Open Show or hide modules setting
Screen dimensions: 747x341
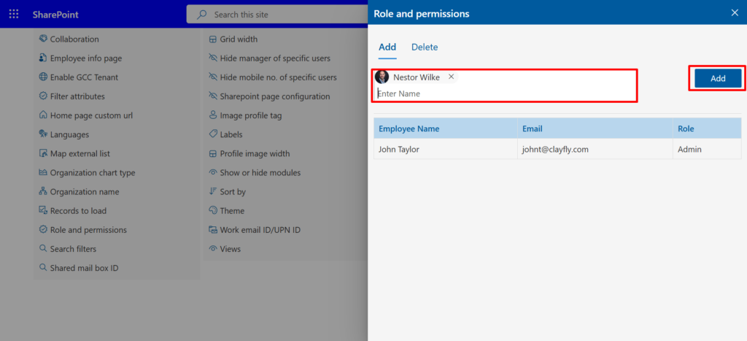point(260,172)
